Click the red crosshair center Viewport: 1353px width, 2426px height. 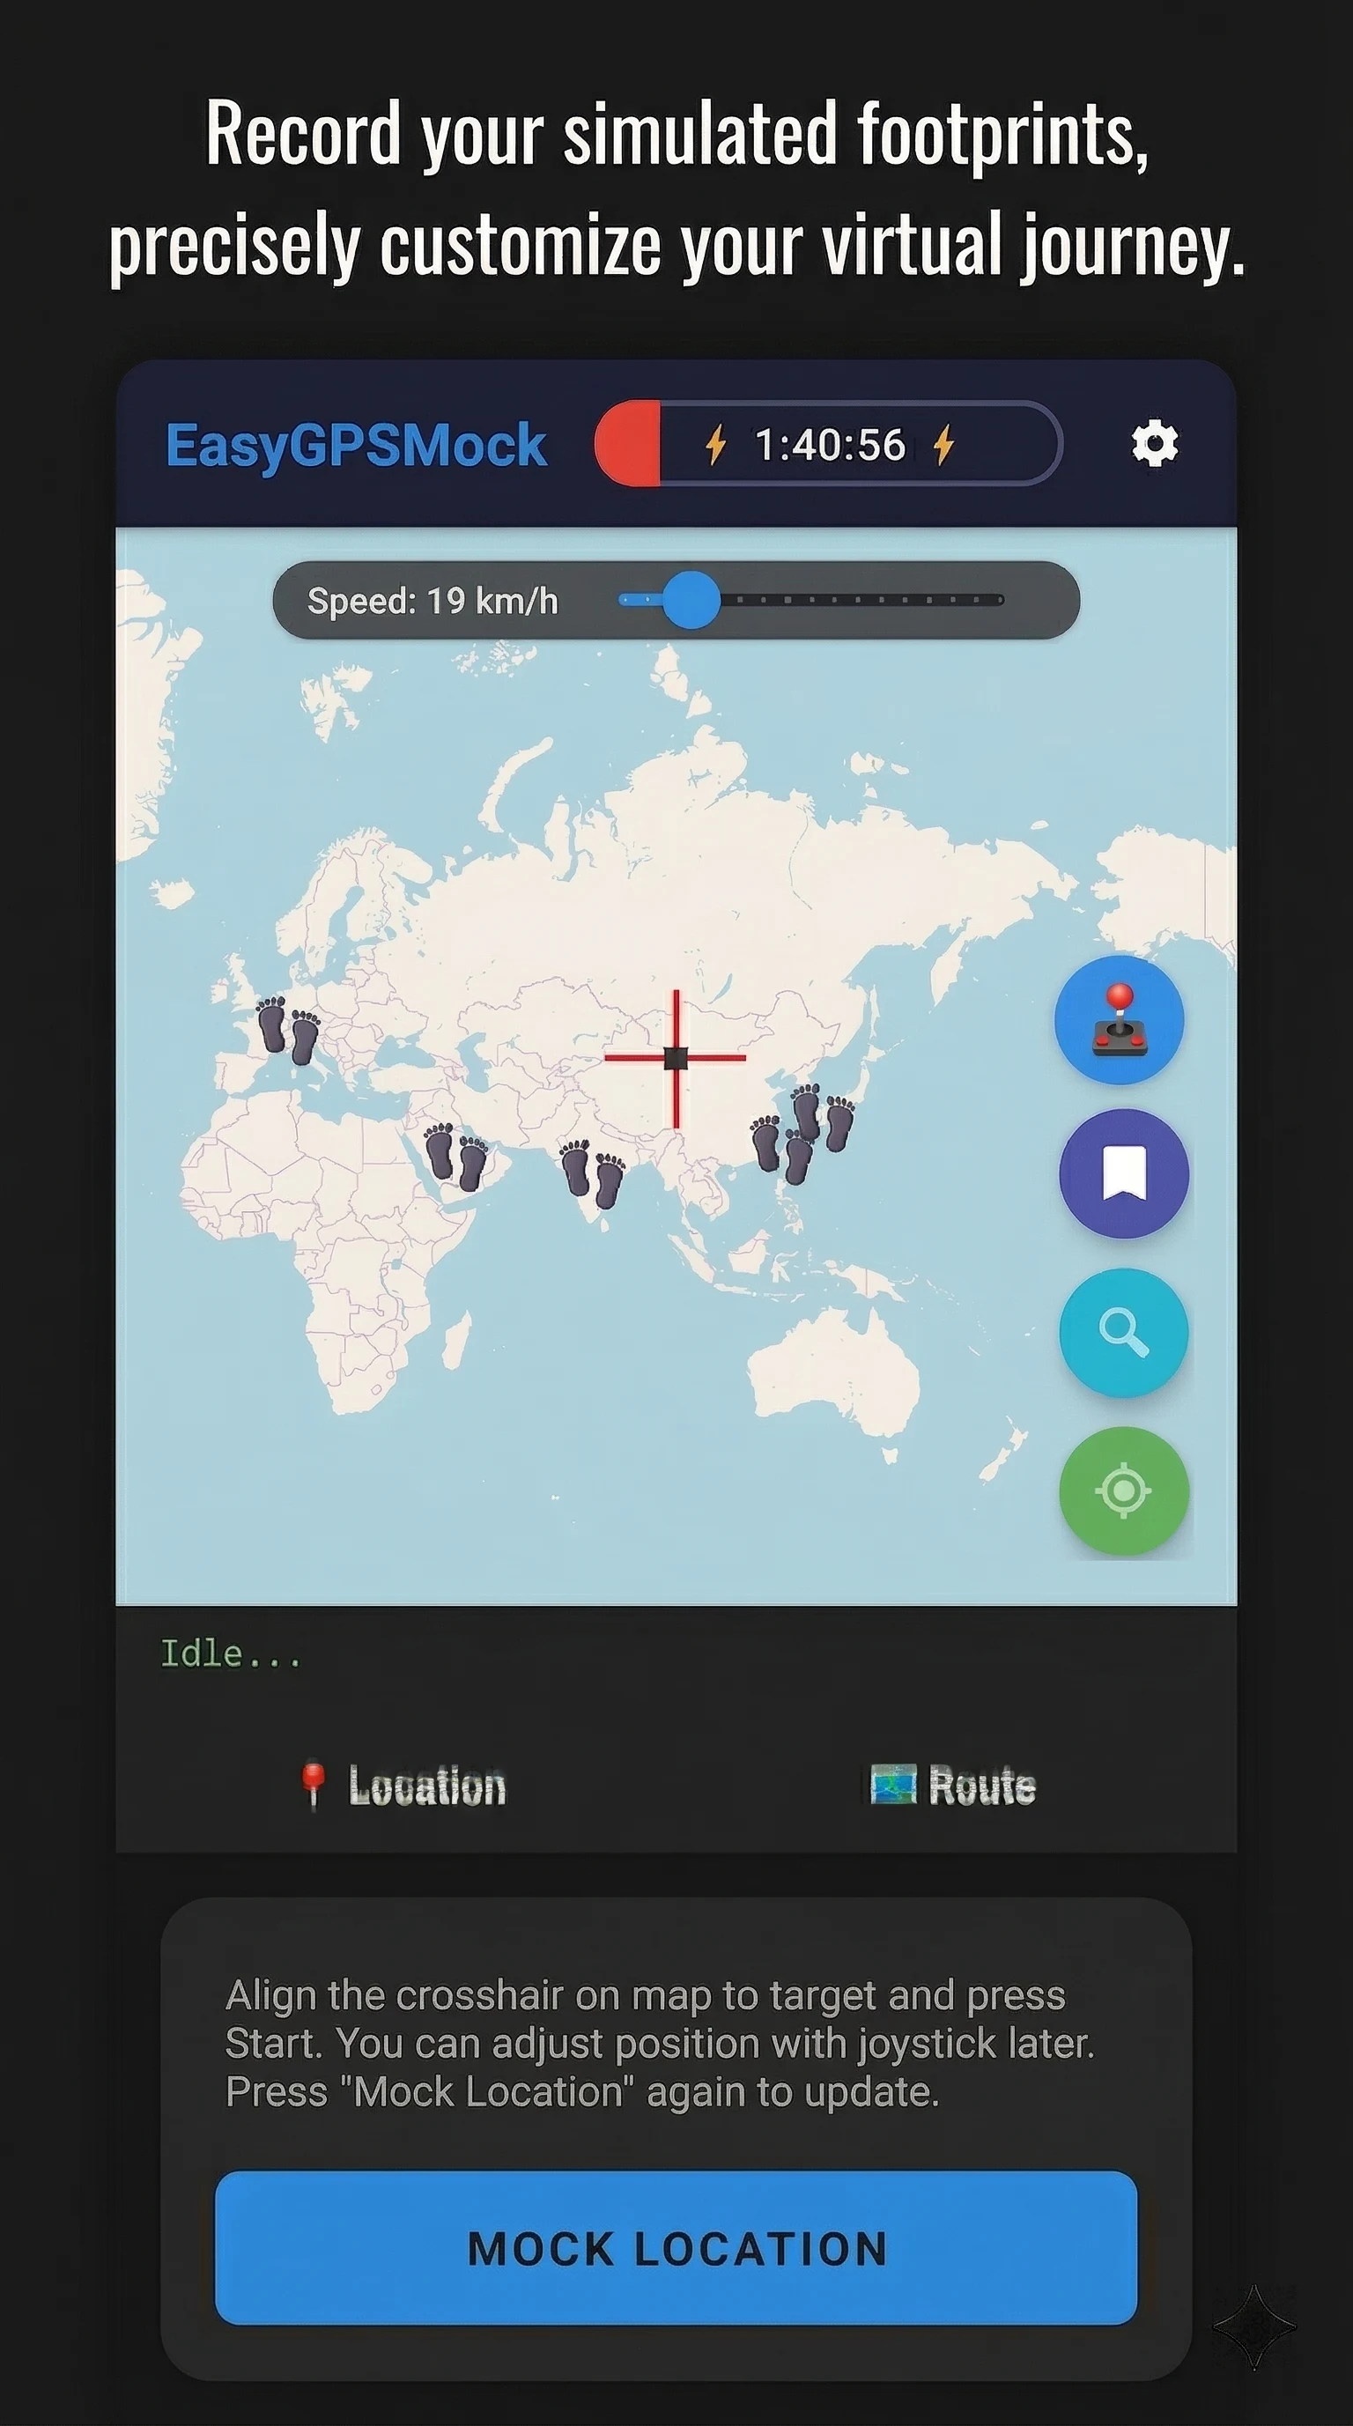[x=676, y=1058]
